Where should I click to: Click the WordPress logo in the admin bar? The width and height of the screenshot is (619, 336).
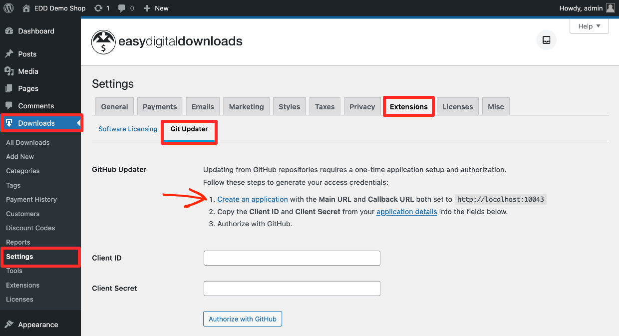(x=9, y=8)
